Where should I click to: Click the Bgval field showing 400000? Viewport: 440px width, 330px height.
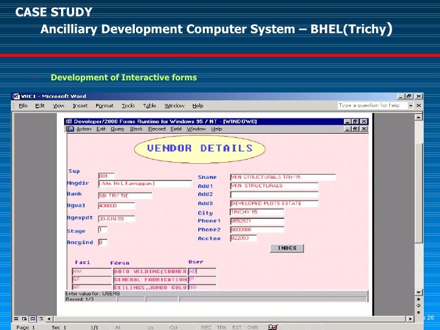pos(117,205)
